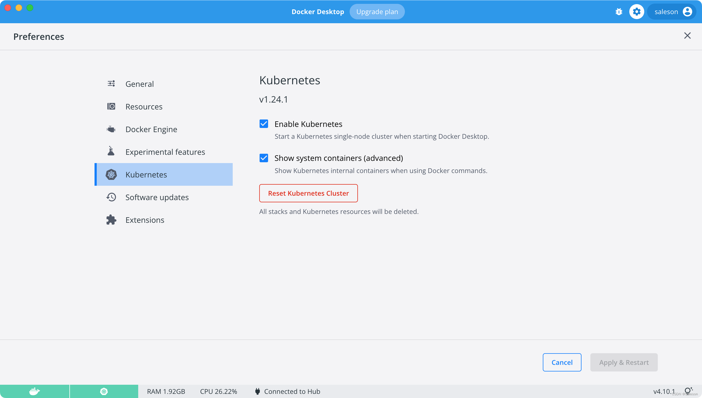Image resolution: width=702 pixels, height=398 pixels.
Task: Click Apply and Restart button
Action: click(624, 362)
